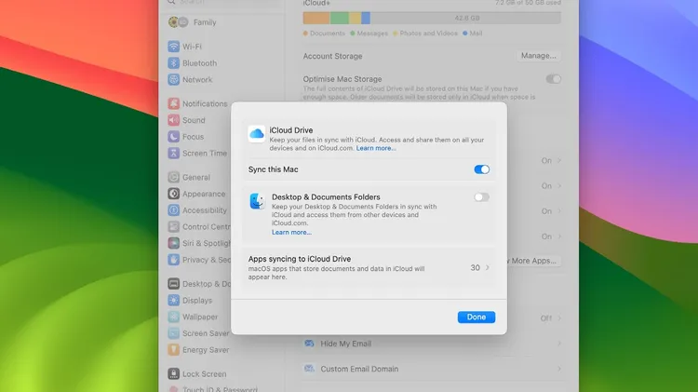
Task: Expand the row showing Off status
Action: [559, 318]
